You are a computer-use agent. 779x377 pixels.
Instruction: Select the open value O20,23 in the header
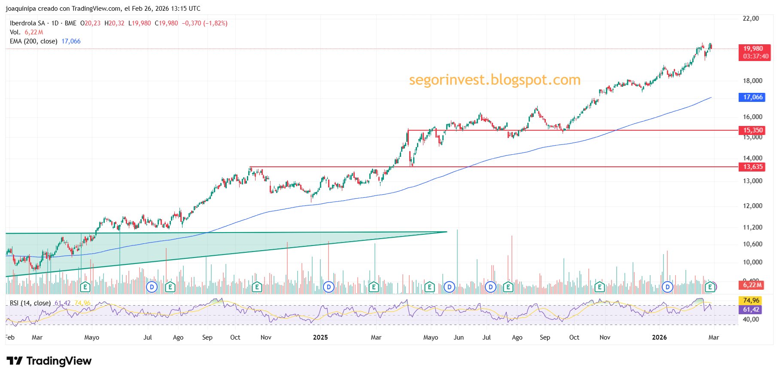(90, 23)
